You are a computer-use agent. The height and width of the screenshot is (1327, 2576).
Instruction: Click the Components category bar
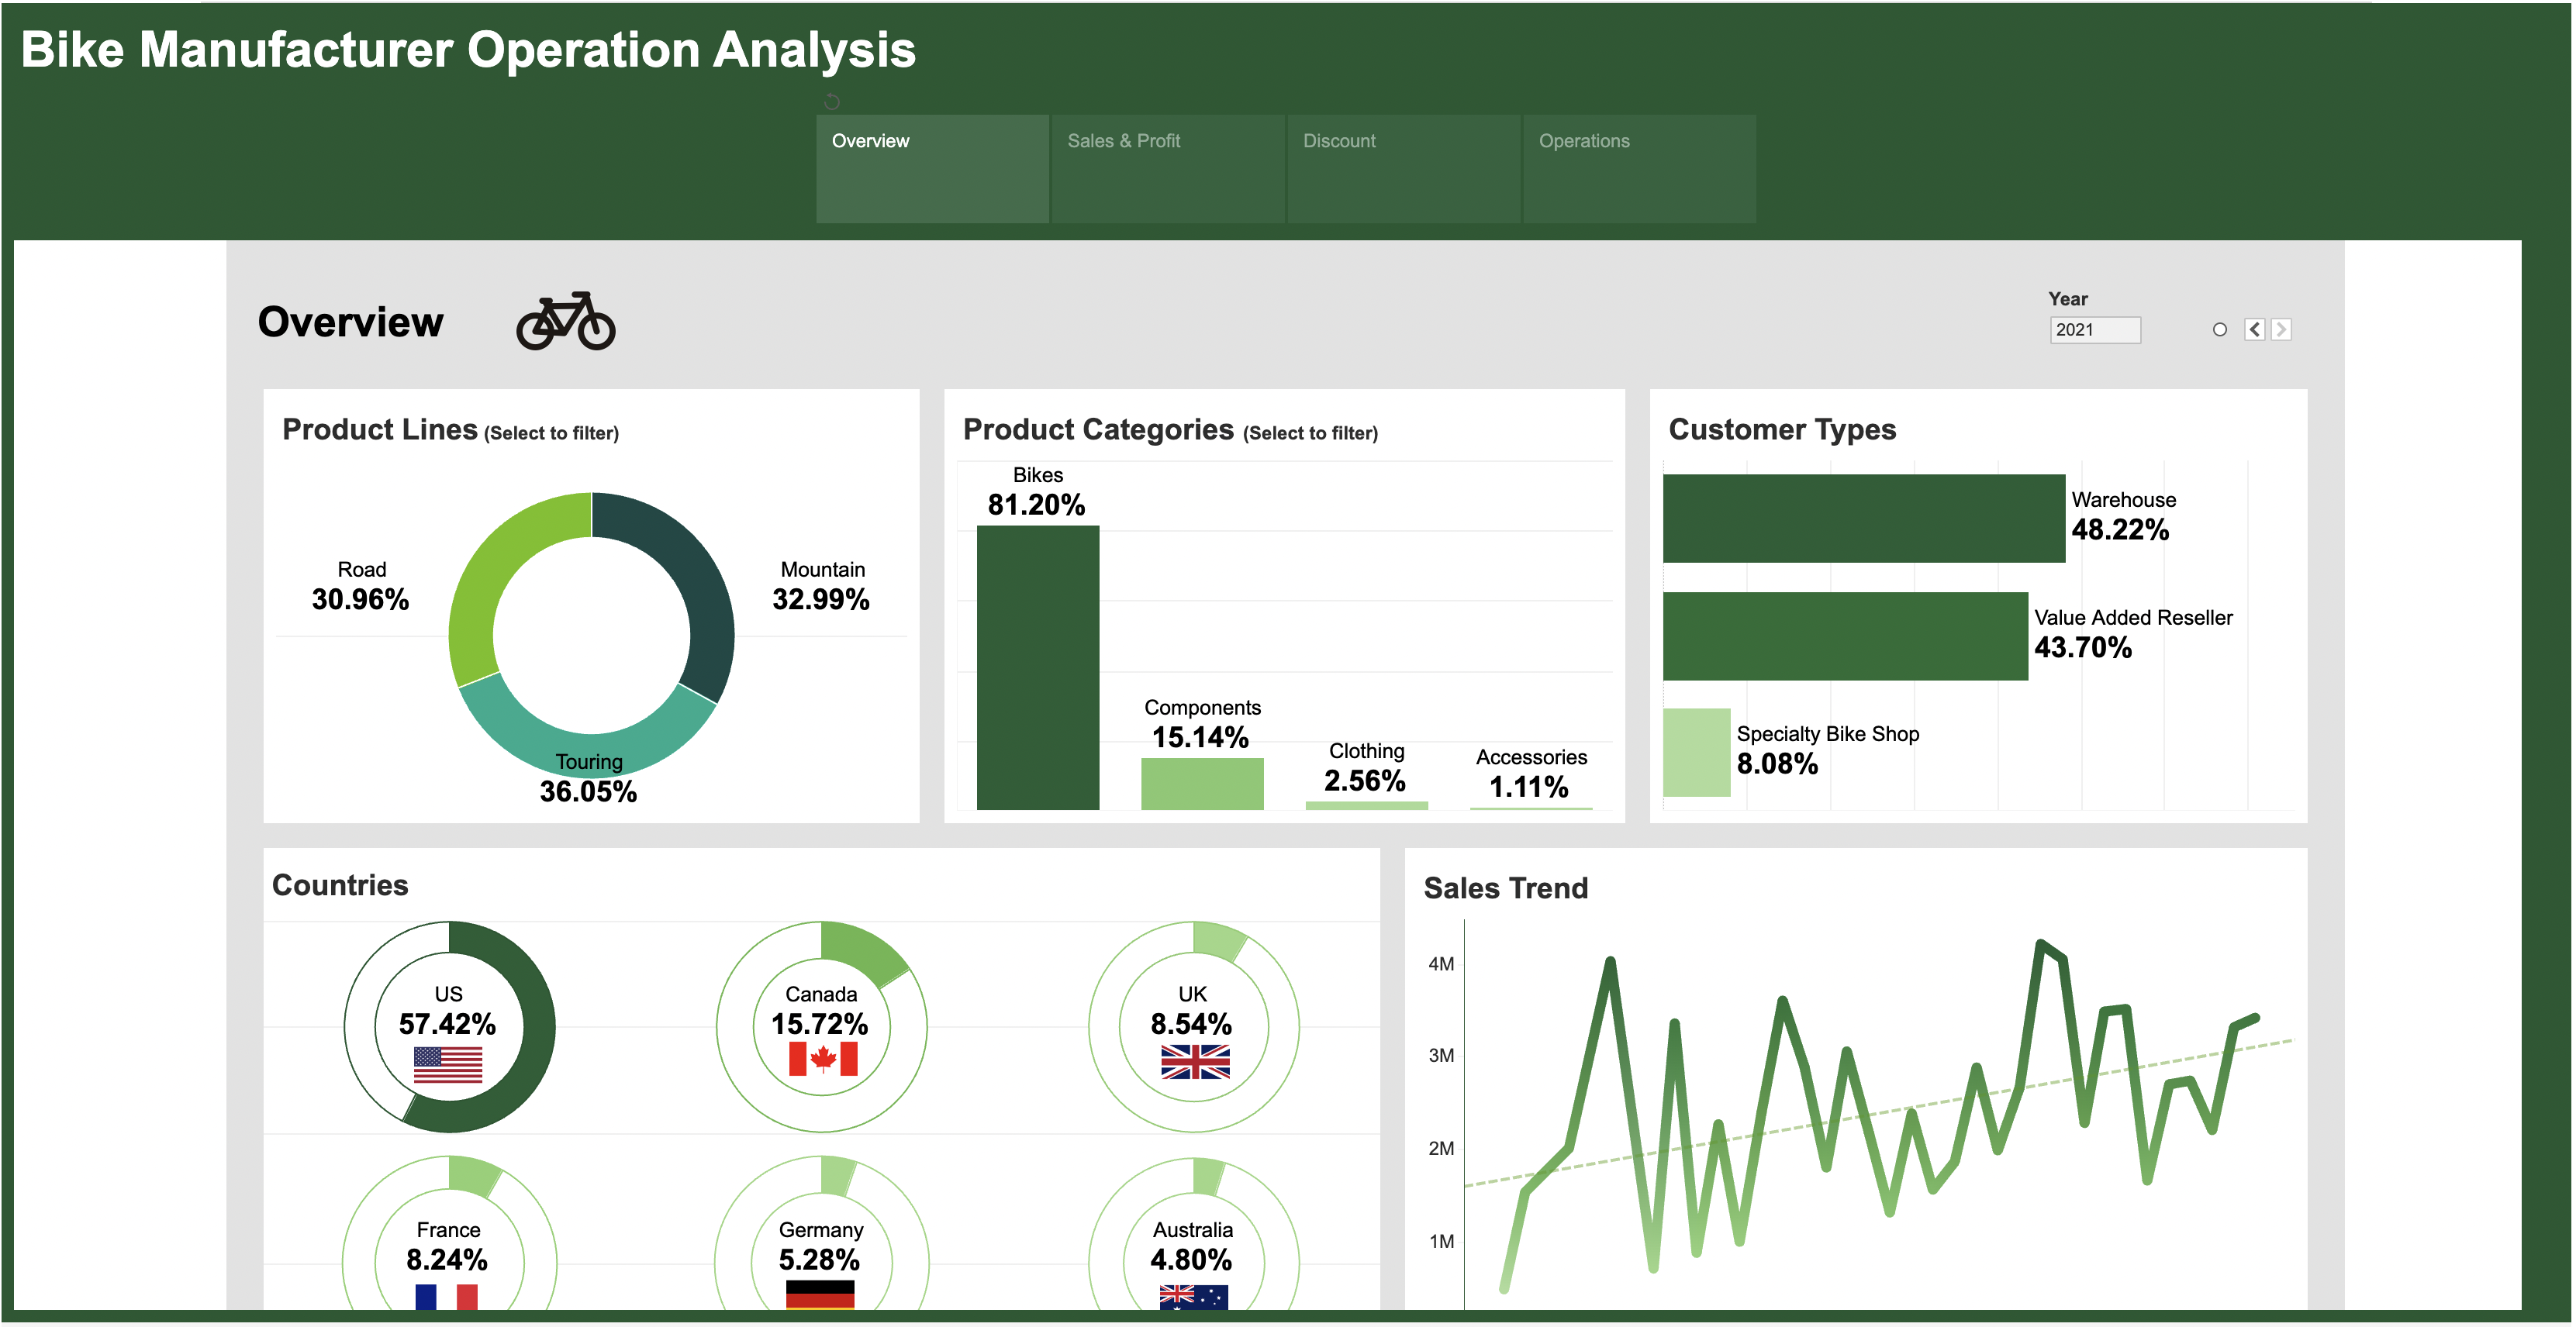click(1202, 784)
